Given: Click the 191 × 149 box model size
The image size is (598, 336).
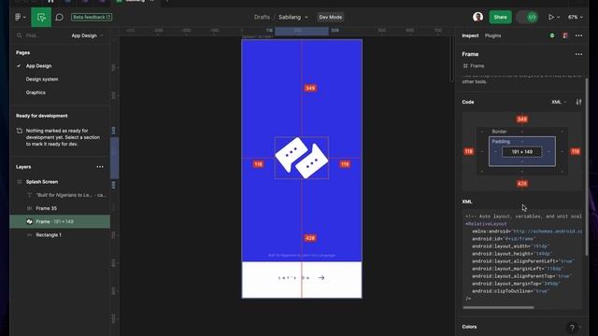Looking at the screenshot, I should [521, 151].
